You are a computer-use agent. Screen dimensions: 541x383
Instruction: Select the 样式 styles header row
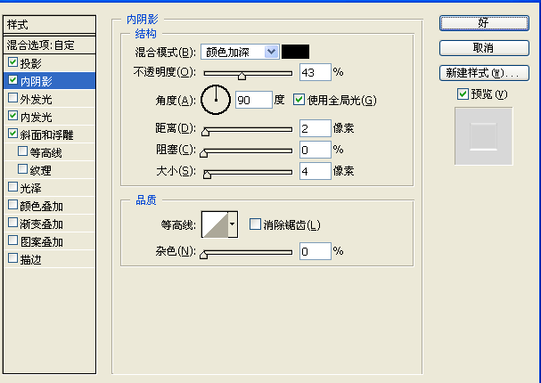(49, 25)
